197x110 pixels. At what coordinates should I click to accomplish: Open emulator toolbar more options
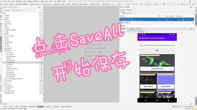pos(147,32)
